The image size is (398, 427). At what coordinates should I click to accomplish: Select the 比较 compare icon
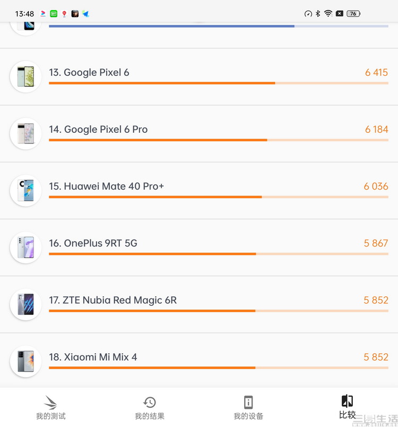coord(347,401)
